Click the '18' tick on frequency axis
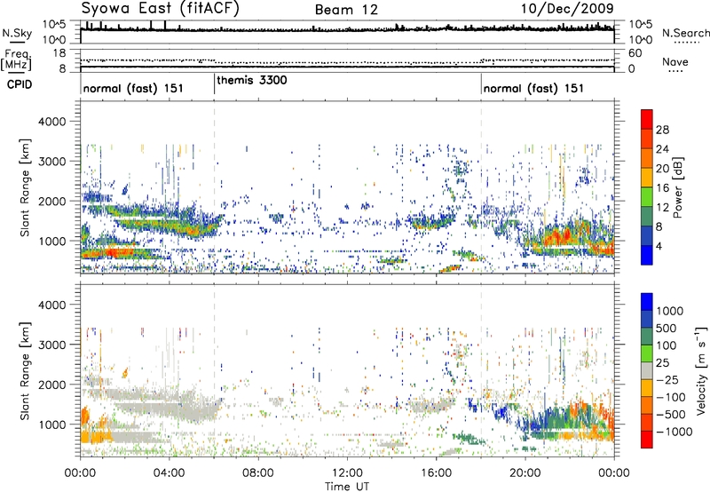This screenshot has height=492, width=710. point(59,53)
